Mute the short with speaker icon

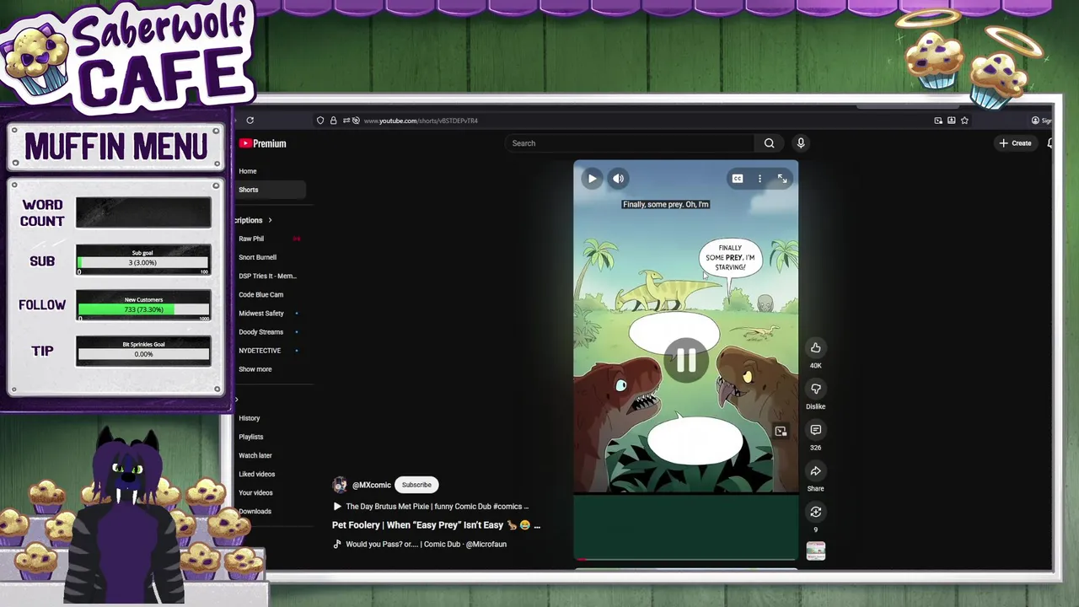pyautogui.click(x=618, y=178)
